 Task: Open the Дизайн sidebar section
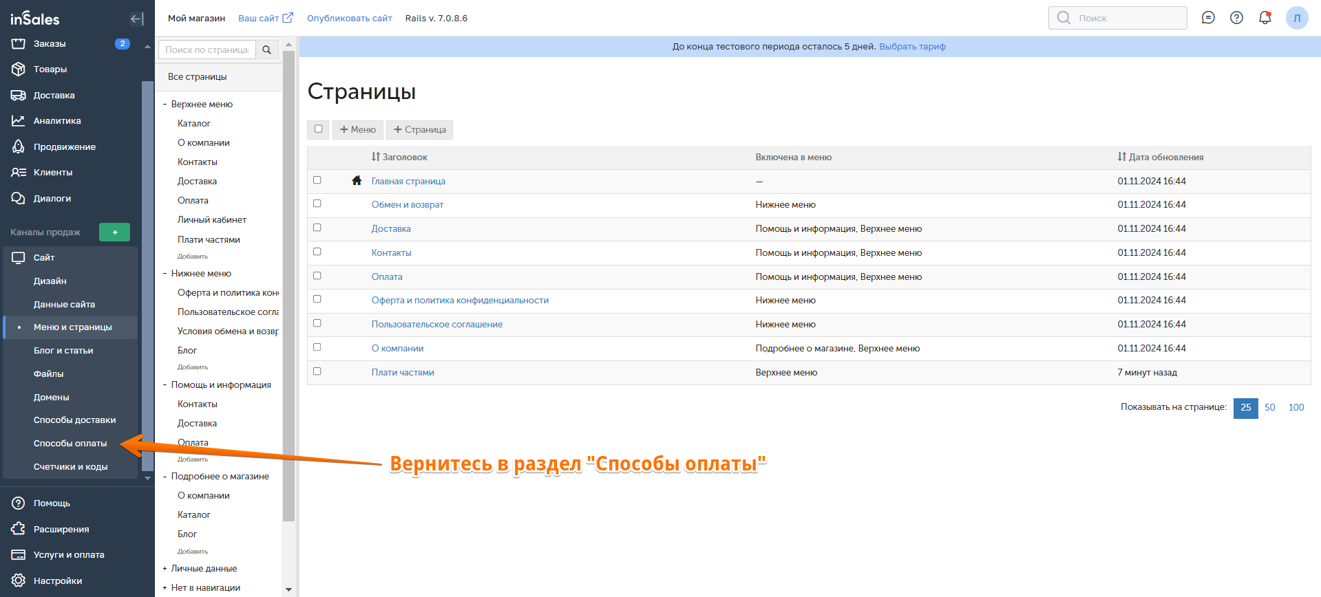pyautogui.click(x=50, y=281)
